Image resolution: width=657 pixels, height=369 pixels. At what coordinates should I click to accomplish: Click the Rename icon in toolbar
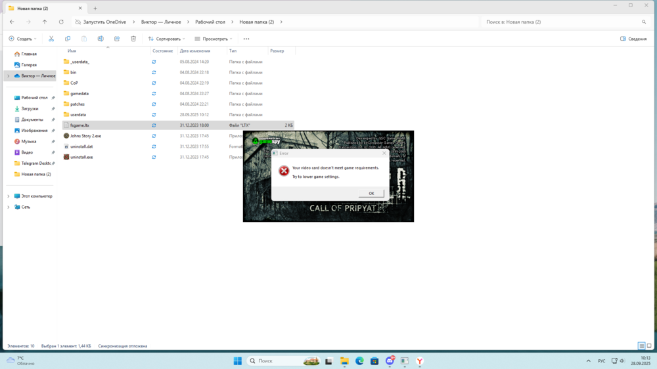[x=101, y=39]
